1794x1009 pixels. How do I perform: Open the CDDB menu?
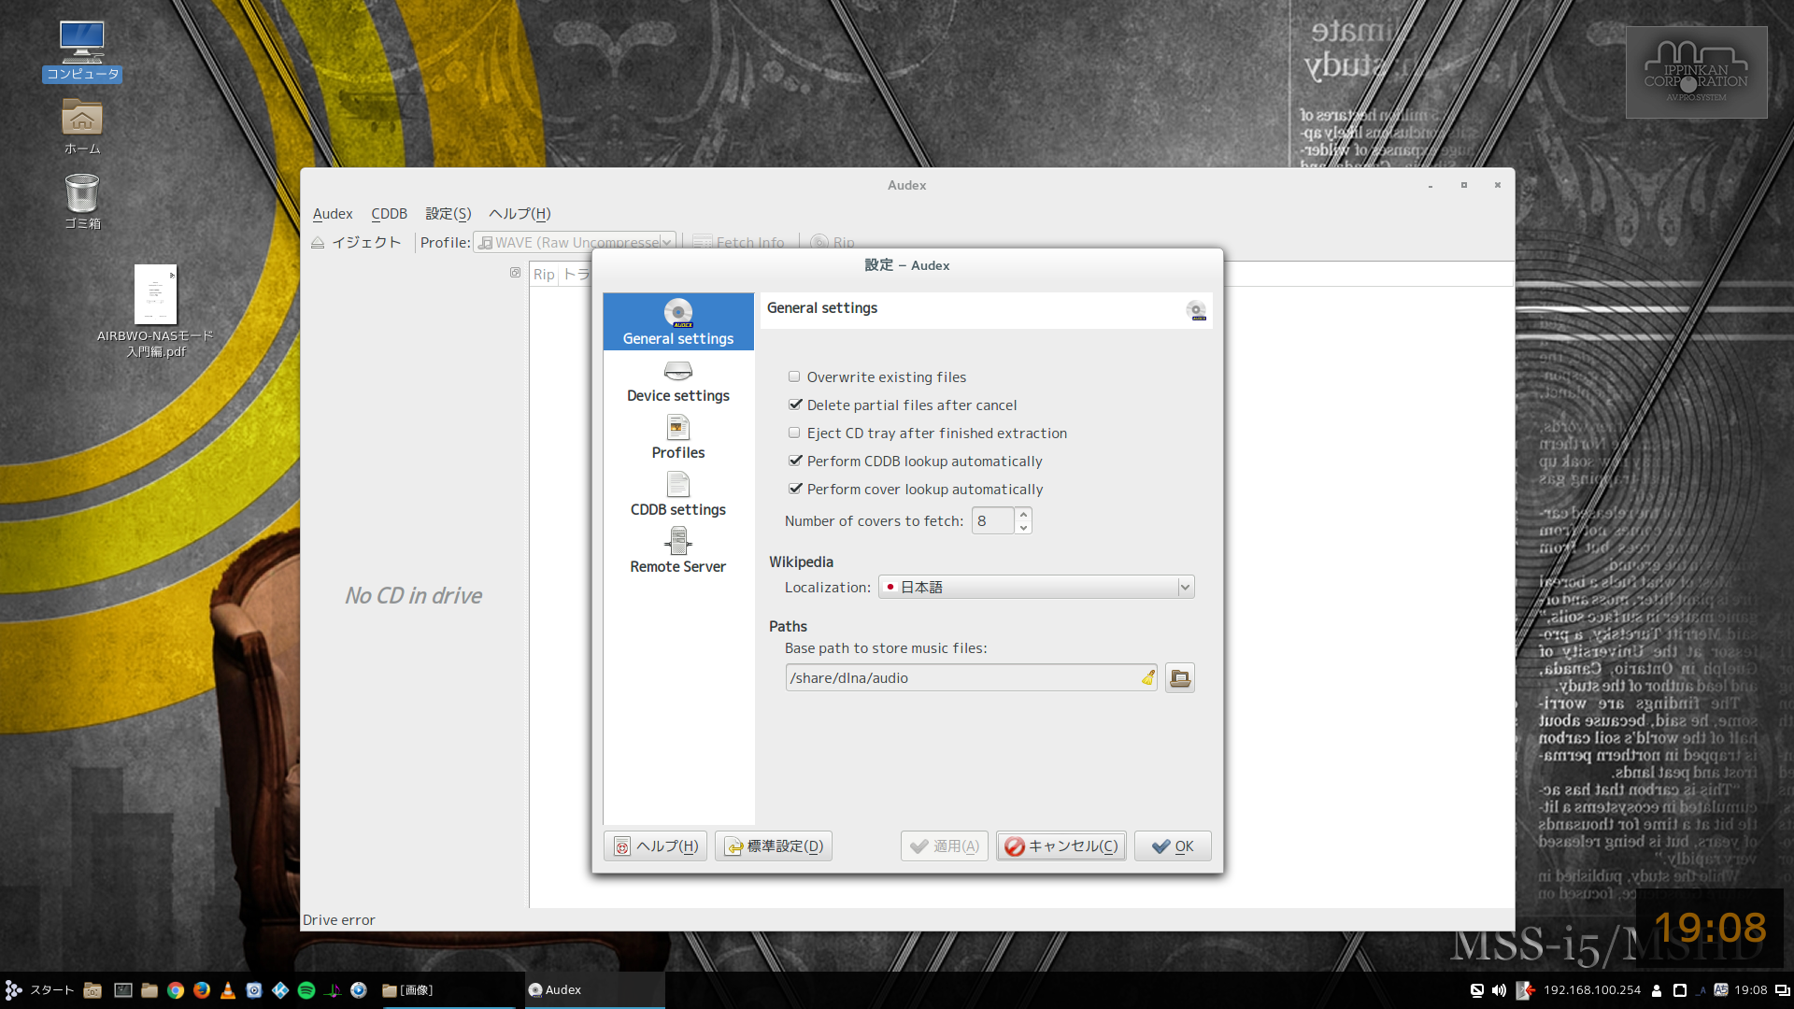click(389, 214)
